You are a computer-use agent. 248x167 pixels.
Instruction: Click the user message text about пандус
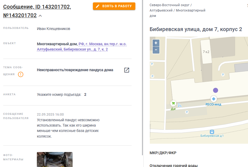pyautogui.click(x=68, y=128)
